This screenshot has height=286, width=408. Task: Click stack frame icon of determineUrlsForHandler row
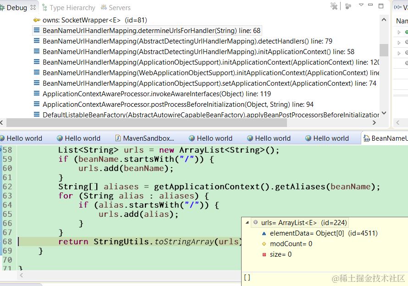click(37, 30)
